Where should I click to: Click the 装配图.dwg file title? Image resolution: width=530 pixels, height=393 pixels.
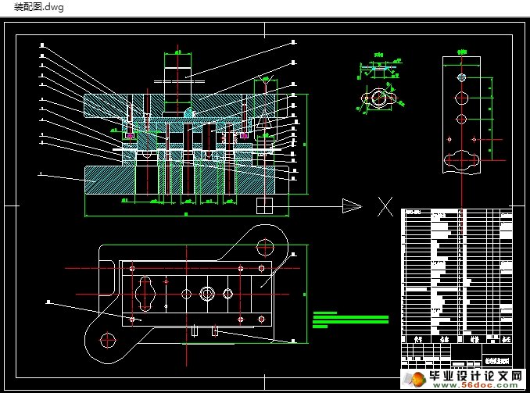39,8
